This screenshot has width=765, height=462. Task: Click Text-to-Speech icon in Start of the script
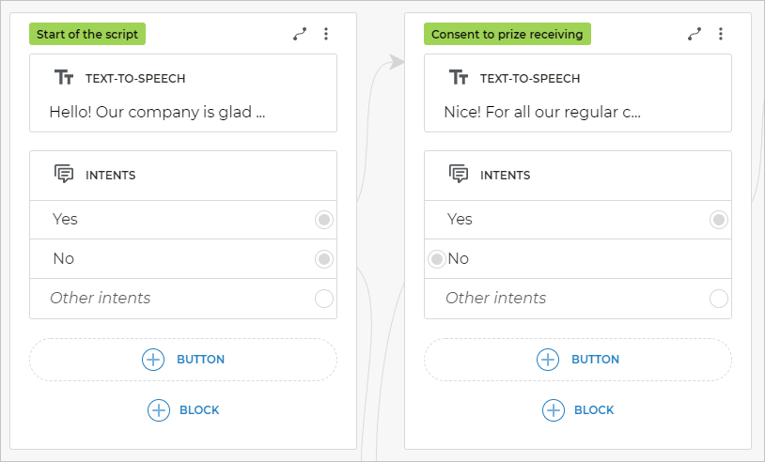click(64, 78)
